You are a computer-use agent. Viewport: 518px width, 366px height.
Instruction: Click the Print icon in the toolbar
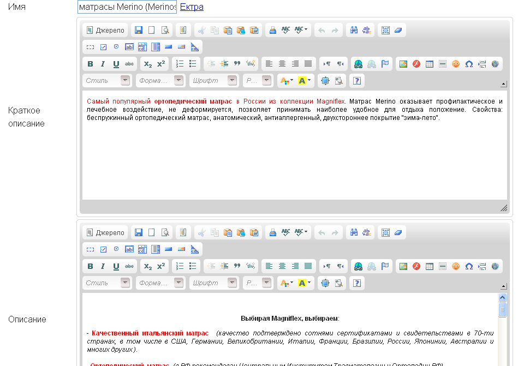[272, 30]
